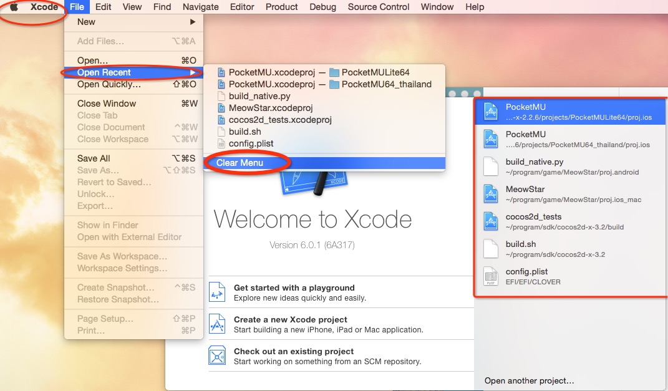Click build_native.py file icon in sidebar
668x391 pixels.
(491, 167)
